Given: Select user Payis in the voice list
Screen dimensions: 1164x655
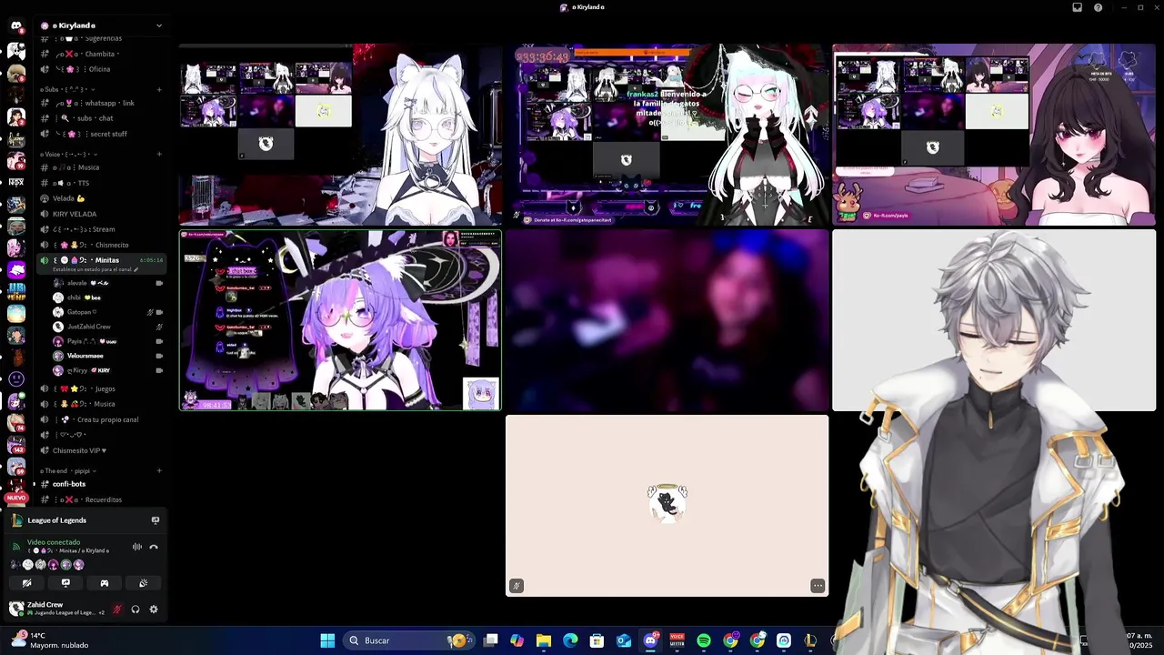Looking at the screenshot, I should tap(107, 341).
